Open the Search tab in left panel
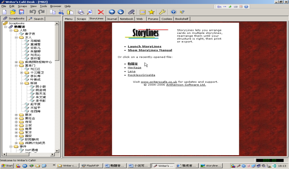This screenshot has width=289, height=169. tap(36, 19)
